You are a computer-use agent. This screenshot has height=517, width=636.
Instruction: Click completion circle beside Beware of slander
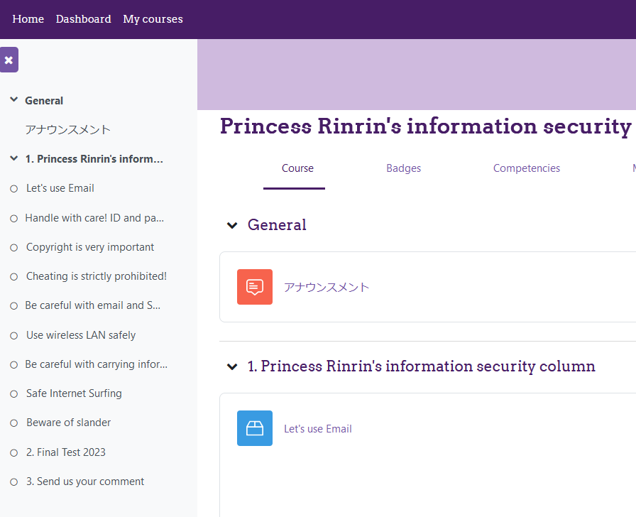tap(13, 423)
